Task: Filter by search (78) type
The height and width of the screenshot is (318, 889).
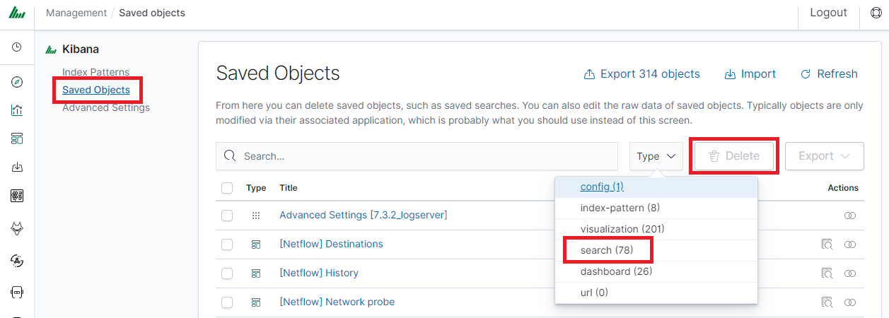Action: pos(607,250)
